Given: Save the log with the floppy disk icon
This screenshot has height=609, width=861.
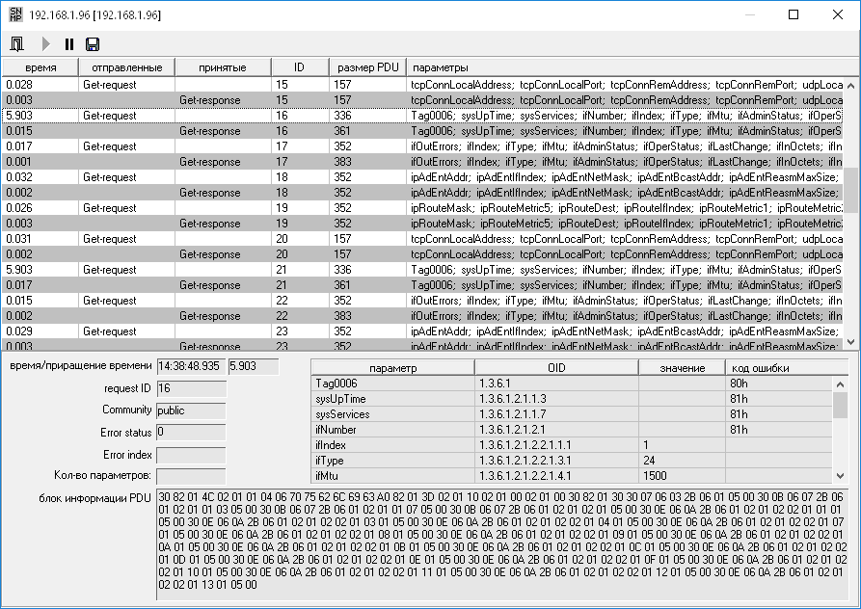Looking at the screenshot, I should (x=93, y=44).
